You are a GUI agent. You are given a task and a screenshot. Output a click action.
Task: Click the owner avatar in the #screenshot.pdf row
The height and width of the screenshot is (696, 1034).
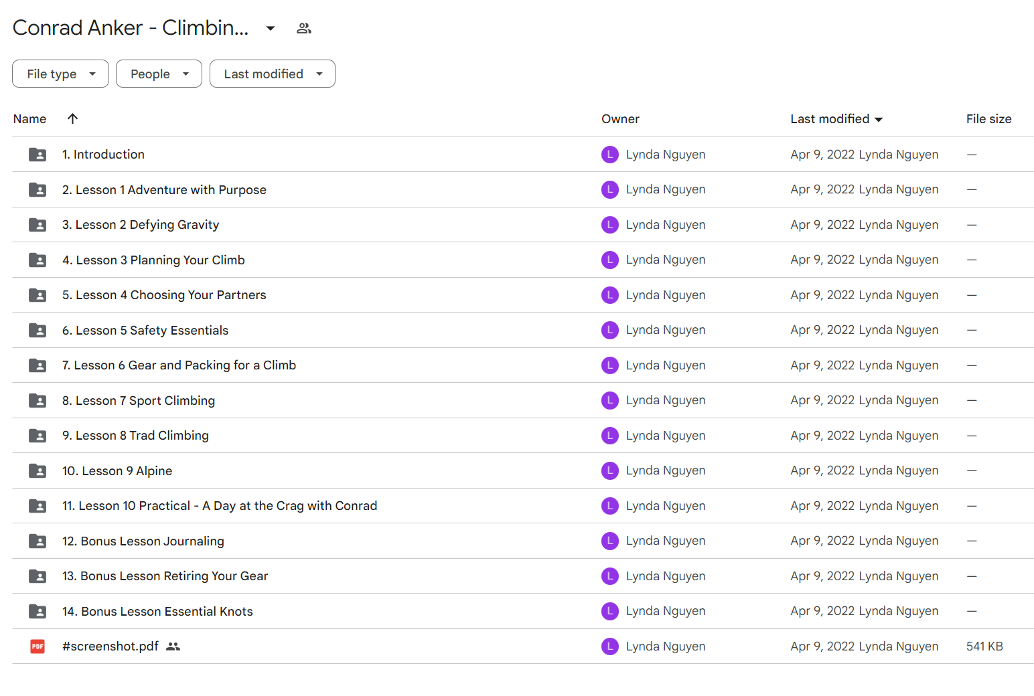(x=610, y=646)
